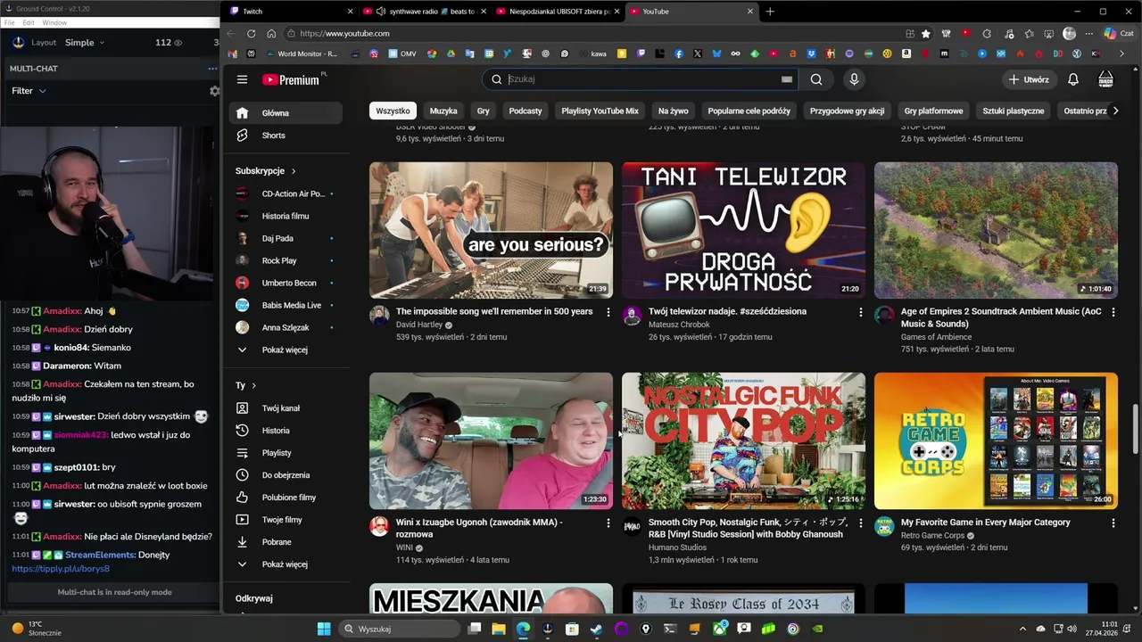
Task: Select the Wszystko filter chip
Action: click(x=393, y=111)
